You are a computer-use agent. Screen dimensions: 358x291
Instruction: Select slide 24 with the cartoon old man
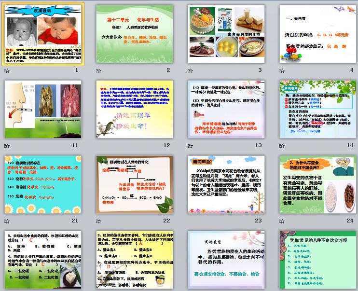tap(318, 184)
